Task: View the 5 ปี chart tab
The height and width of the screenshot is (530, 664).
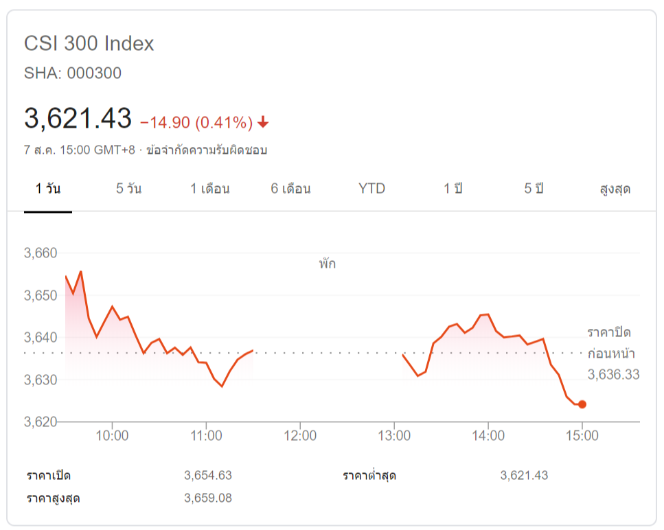Action: click(534, 189)
